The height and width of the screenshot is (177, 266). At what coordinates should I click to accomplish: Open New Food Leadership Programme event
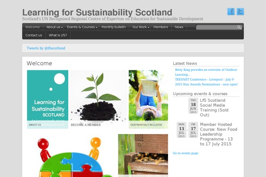pos(219,134)
